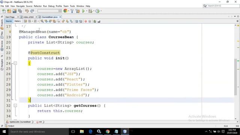Toggle Bookmark editor icon
Image resolution: width=240 pixels, height=135 pixels.
tap(71, 21)
